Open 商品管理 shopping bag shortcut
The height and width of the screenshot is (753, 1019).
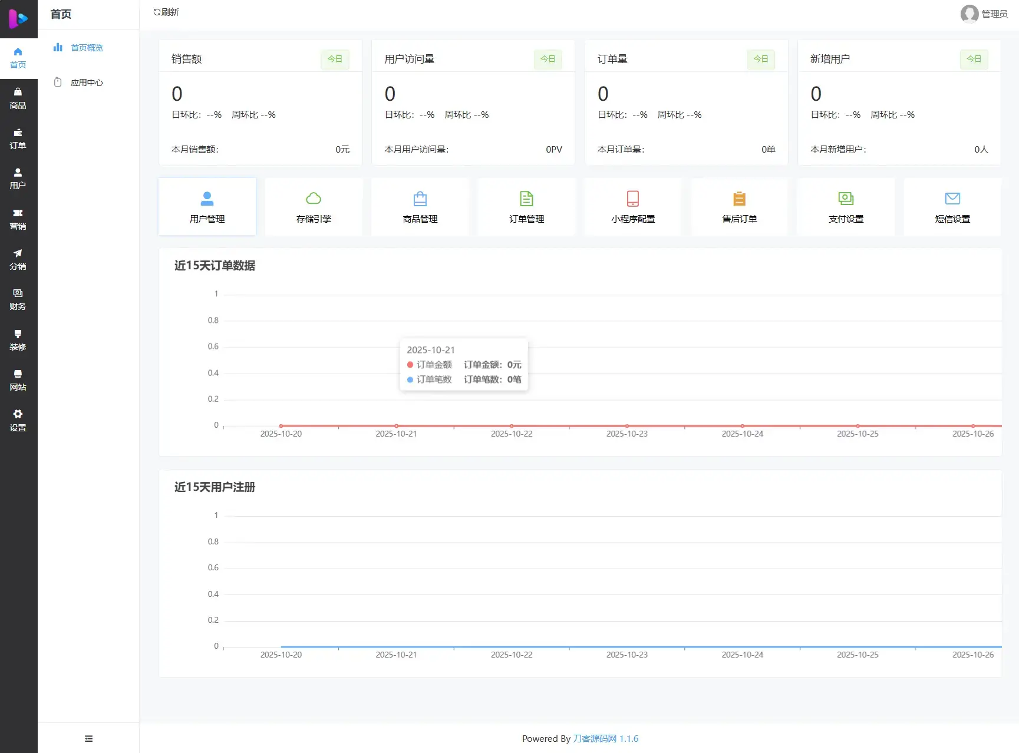[420, 207]
